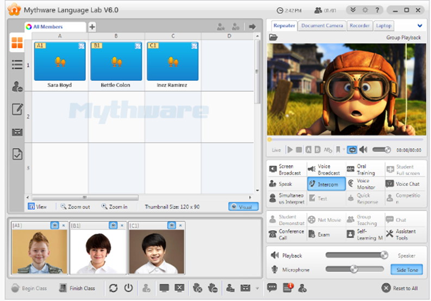431x301 pixels.
Task: Switch to list view in left sidebar
Action: pos(17,65)
